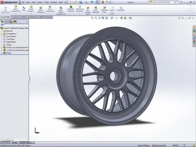196x147 pixels.
Task: Click the Exploded View tool
Action: point(104,10)
